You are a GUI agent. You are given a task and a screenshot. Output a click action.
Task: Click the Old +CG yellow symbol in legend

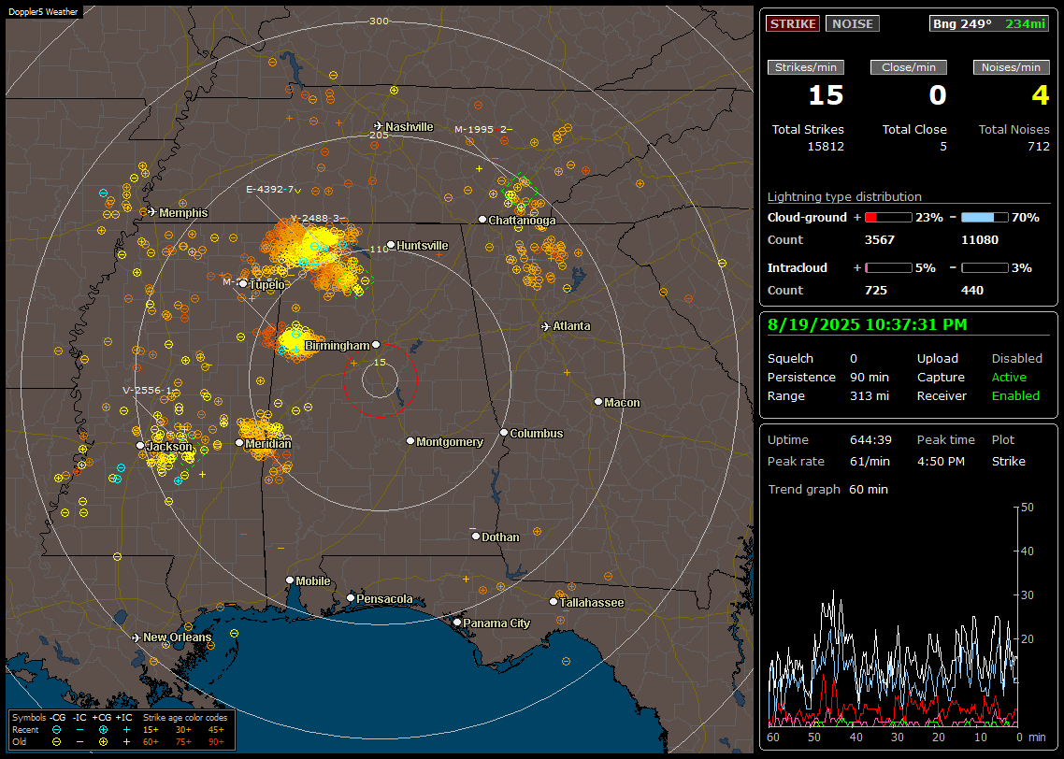click(103, 742)
